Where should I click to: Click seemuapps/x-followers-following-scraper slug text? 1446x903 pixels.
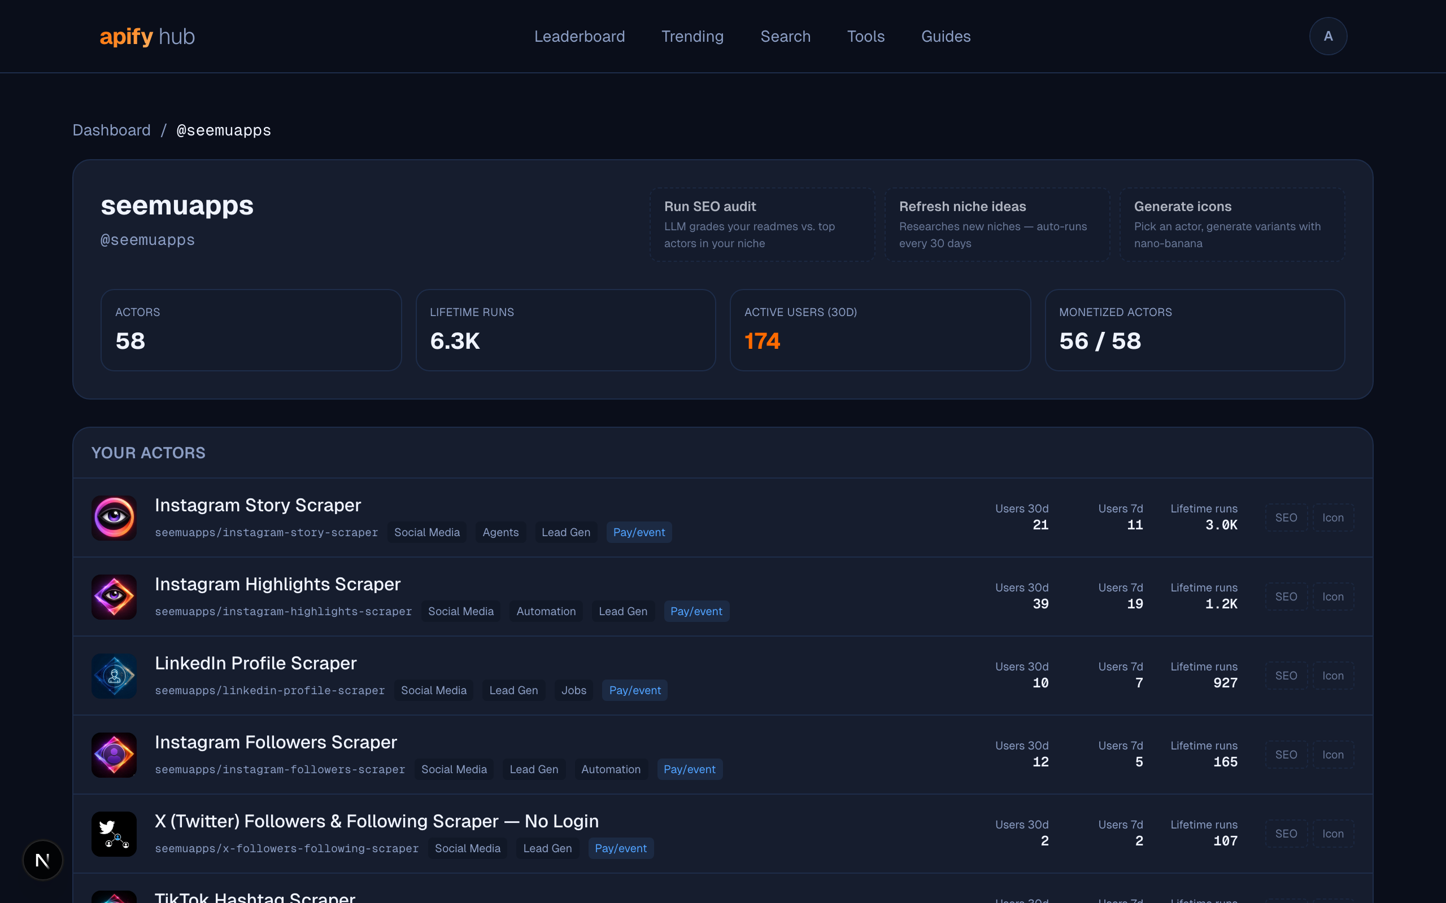286,849
